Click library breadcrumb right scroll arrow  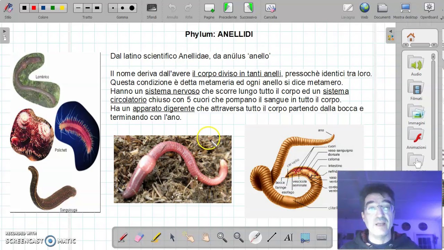[x=435, y=45]
